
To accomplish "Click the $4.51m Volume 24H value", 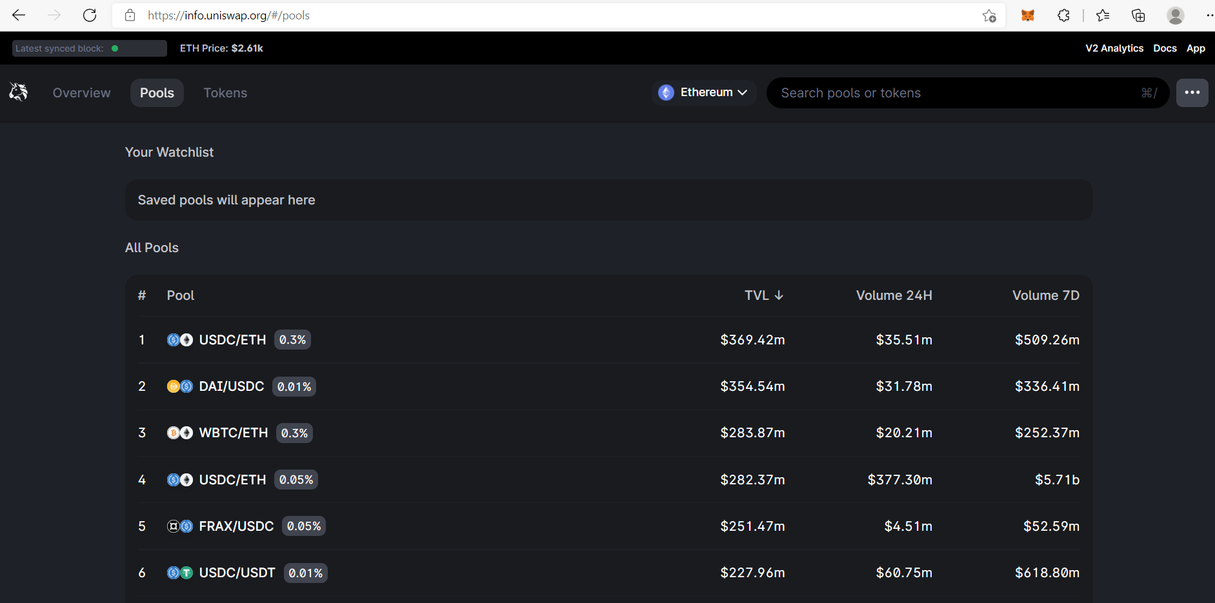I will (x=908, y=526).
